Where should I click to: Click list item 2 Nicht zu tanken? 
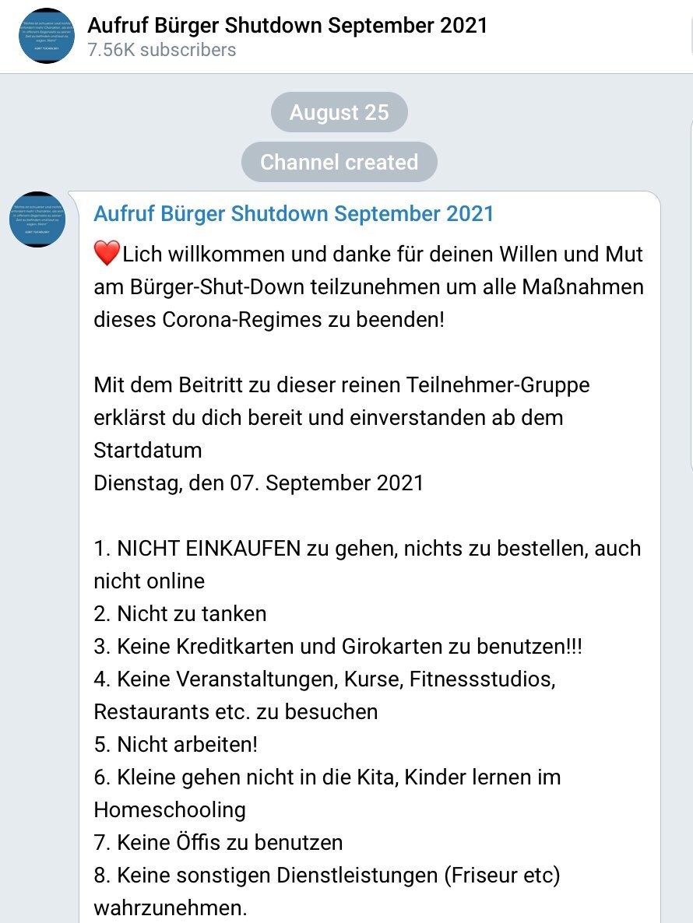pos(180,613)
